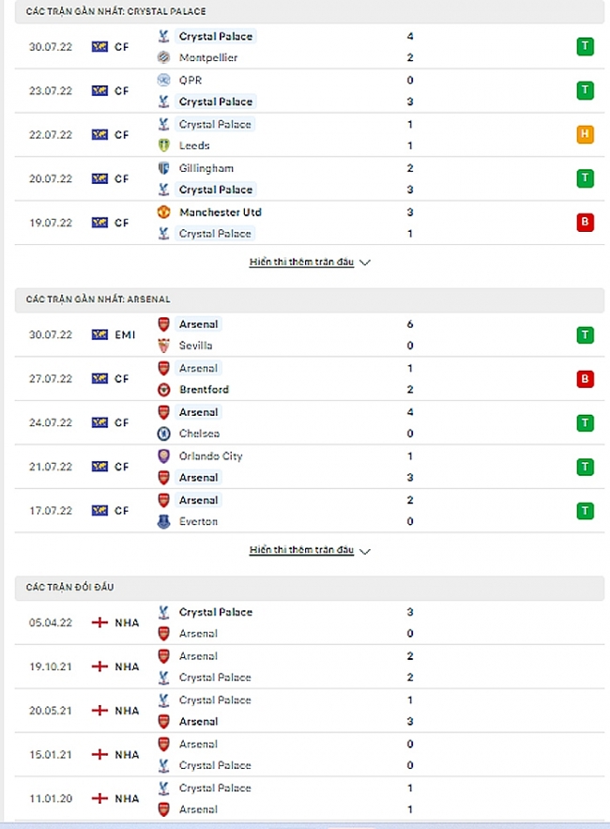Viewport: 610px width, 829px height.
Task: Click the Sevilla club crest icon
Action: coord(163,345)
